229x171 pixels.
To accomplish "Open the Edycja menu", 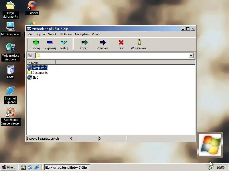I will click(40, 34).
